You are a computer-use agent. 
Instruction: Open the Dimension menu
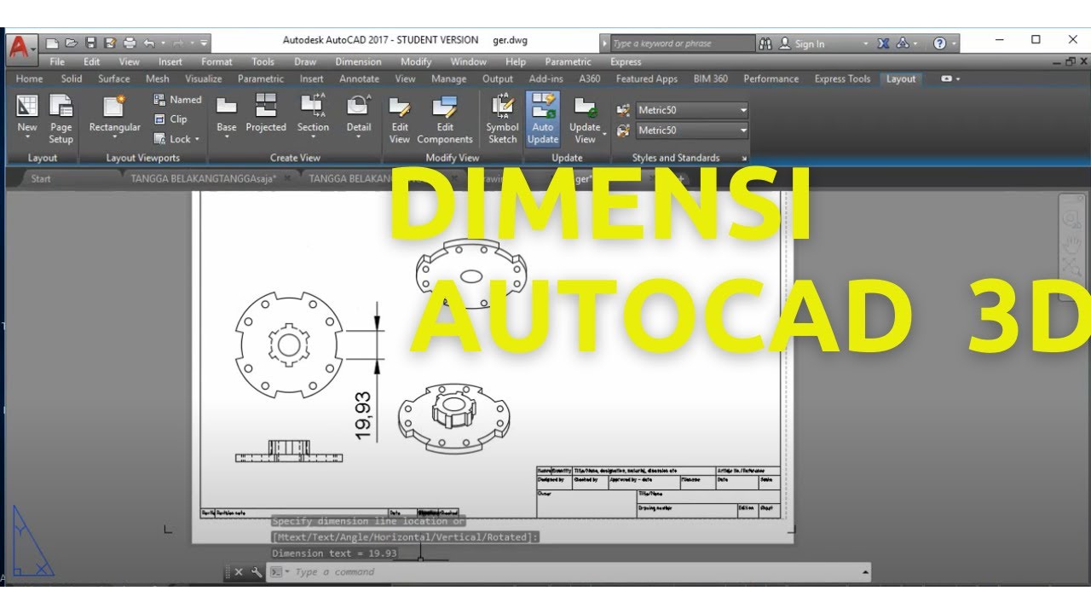click(358, 61)
